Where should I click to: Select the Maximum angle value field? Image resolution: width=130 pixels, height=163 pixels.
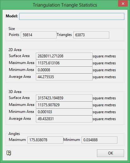(x=45, y=140)
